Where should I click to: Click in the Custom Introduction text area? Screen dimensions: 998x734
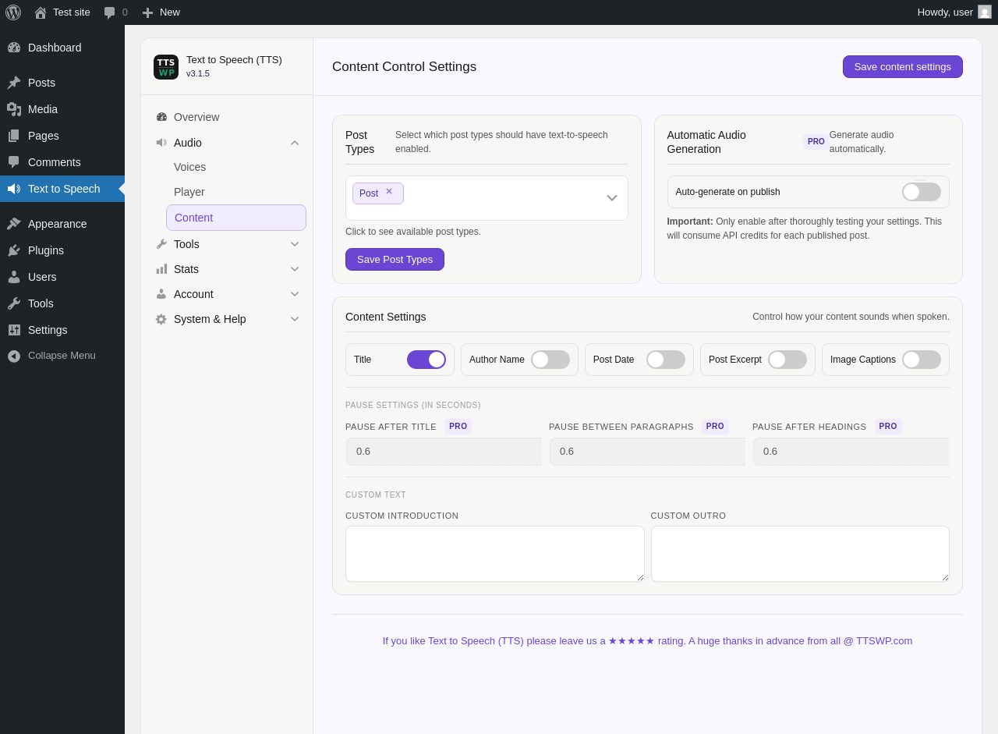tap(495, 554)
